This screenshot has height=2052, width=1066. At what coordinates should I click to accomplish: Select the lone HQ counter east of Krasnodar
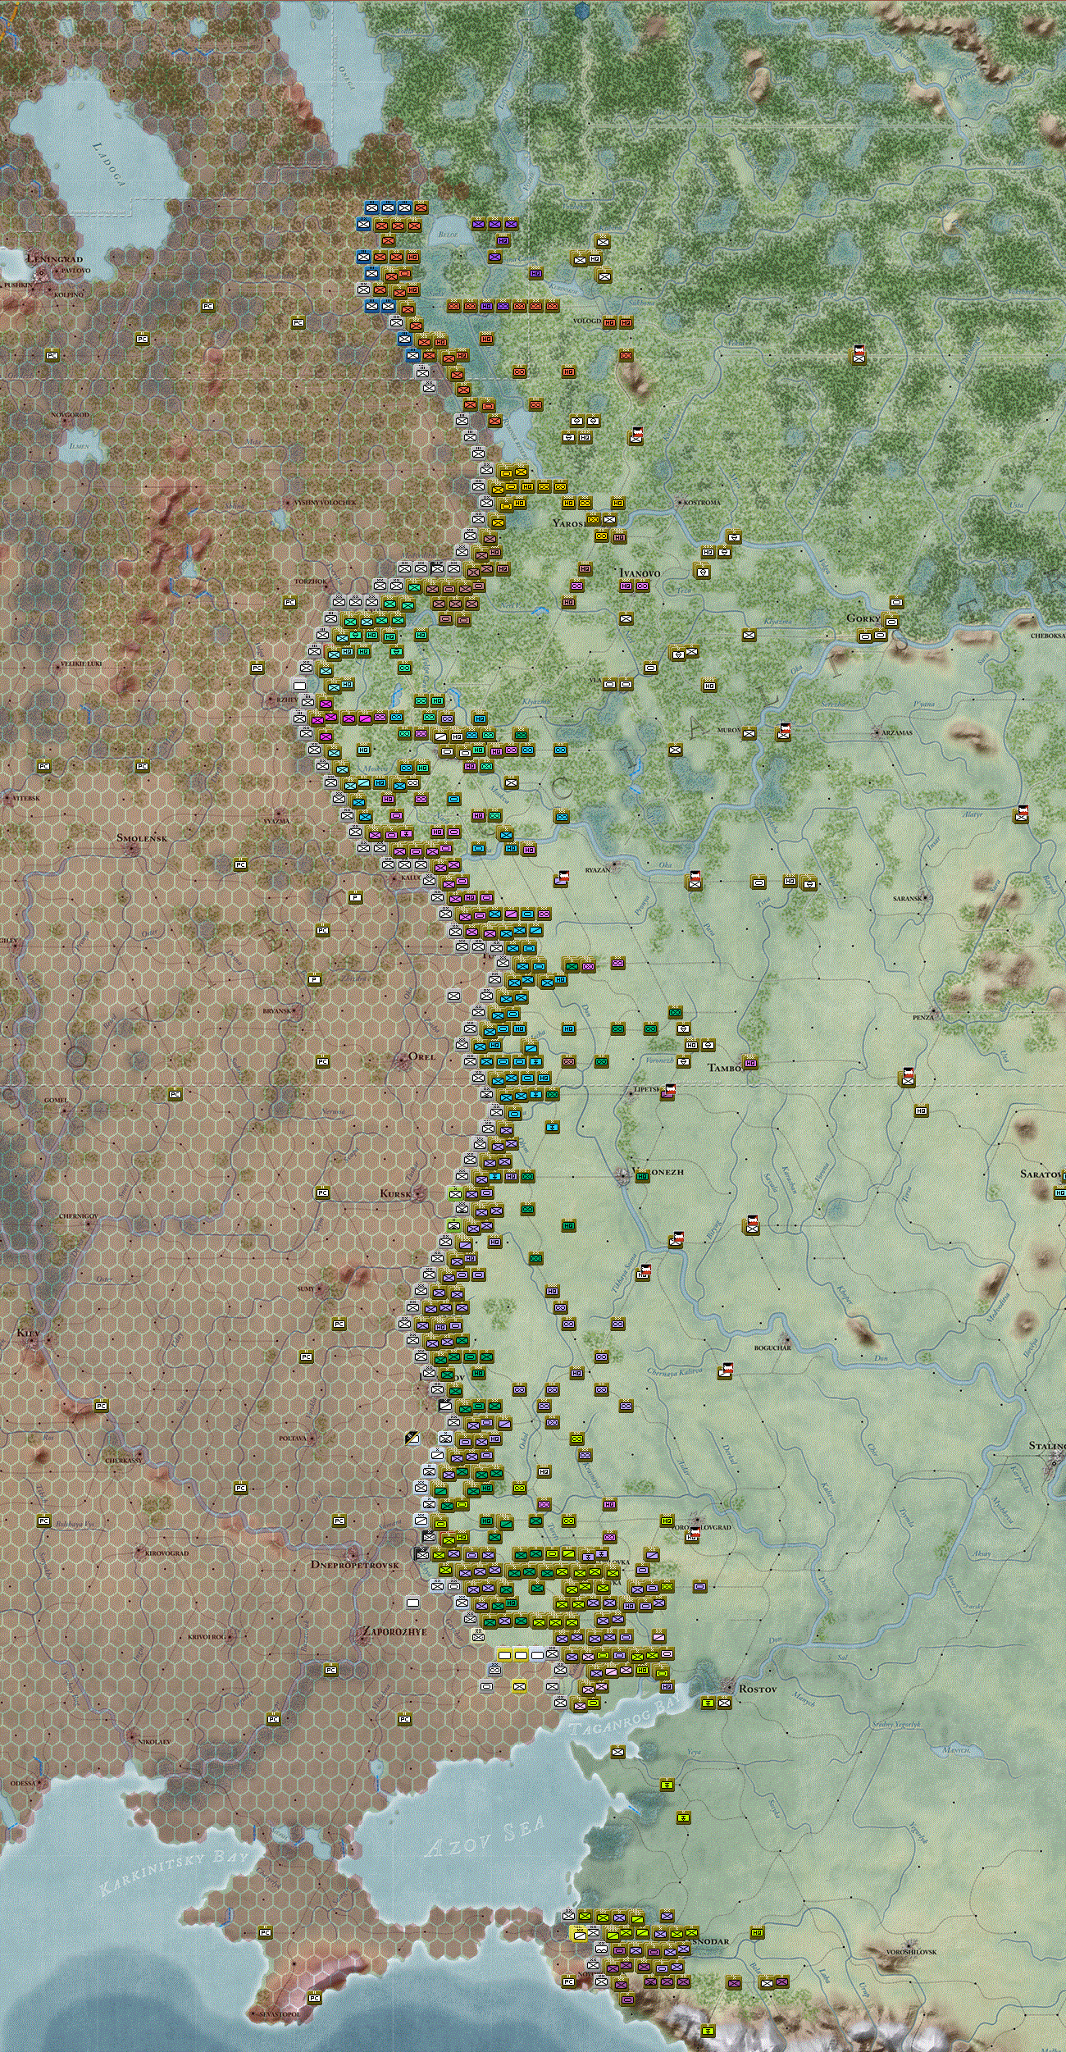point(757,1932)
